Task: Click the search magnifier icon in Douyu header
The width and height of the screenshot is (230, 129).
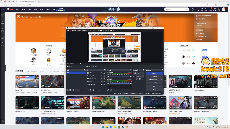Action: 187,9
